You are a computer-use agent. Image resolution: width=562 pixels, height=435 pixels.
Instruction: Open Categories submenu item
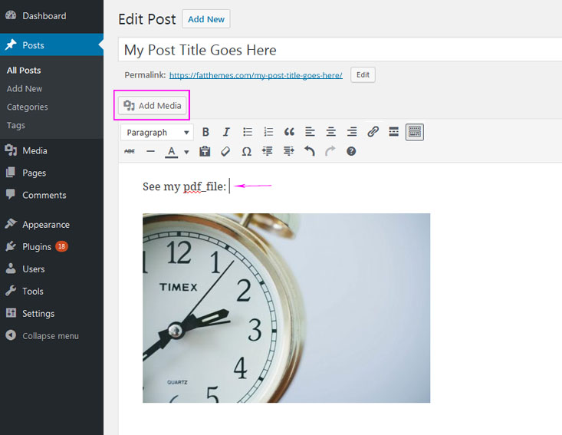coord(28,107)
